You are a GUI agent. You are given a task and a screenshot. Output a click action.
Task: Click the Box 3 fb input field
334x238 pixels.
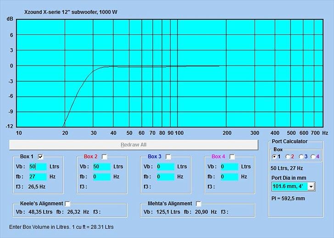[165, 177]
